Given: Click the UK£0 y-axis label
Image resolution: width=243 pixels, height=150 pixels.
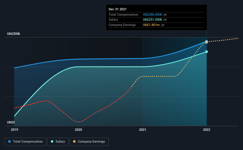Looking at the screenshot, I should tap(11, 122).
